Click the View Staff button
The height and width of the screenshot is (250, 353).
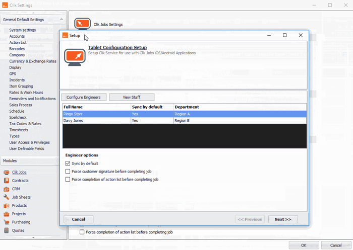tap(132, 97)
